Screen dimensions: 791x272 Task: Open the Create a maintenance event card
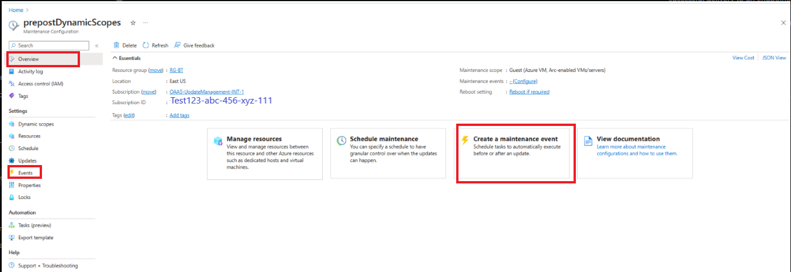[515, 154]
